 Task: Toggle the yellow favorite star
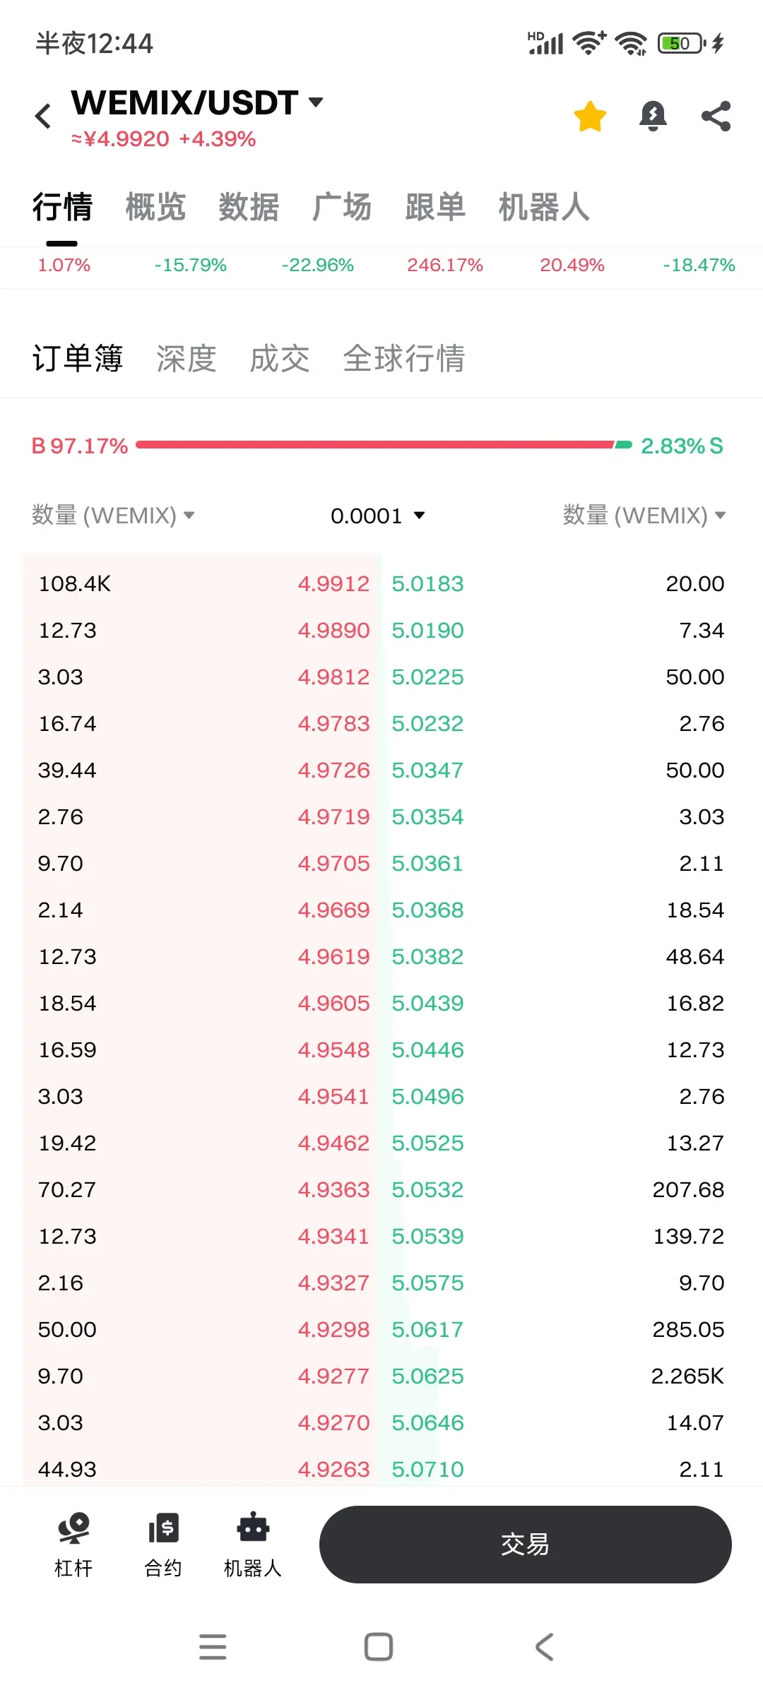coord(590,116)
